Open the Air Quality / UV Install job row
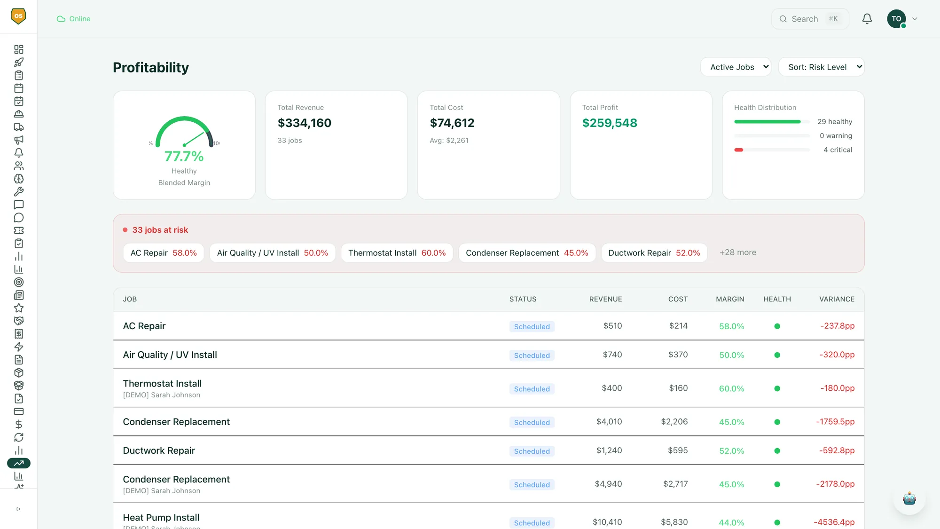Image resolution: width=940 pixels, height=529 pixels. (488, 355)
